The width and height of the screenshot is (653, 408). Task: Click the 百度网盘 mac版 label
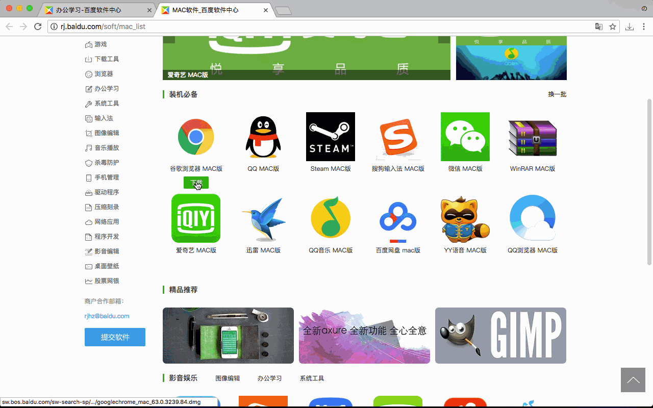398,250
